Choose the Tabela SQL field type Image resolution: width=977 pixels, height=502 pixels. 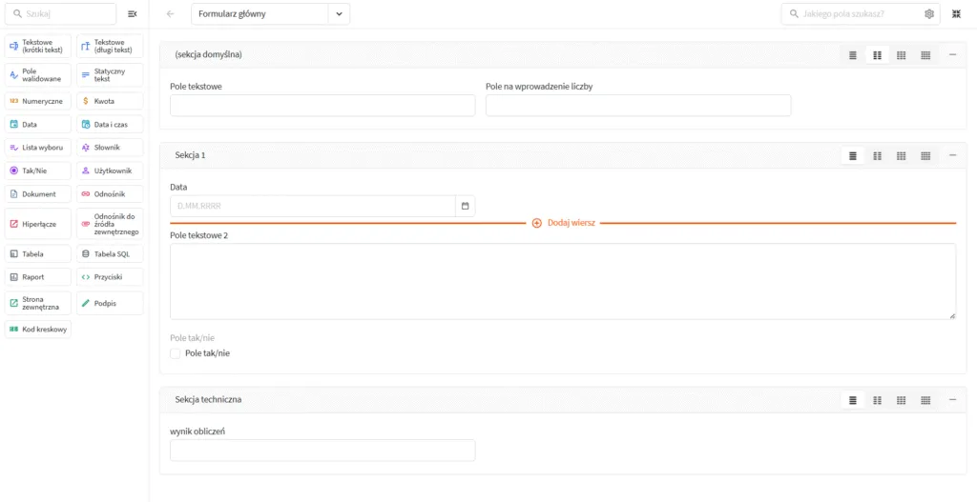coord(111,253)
